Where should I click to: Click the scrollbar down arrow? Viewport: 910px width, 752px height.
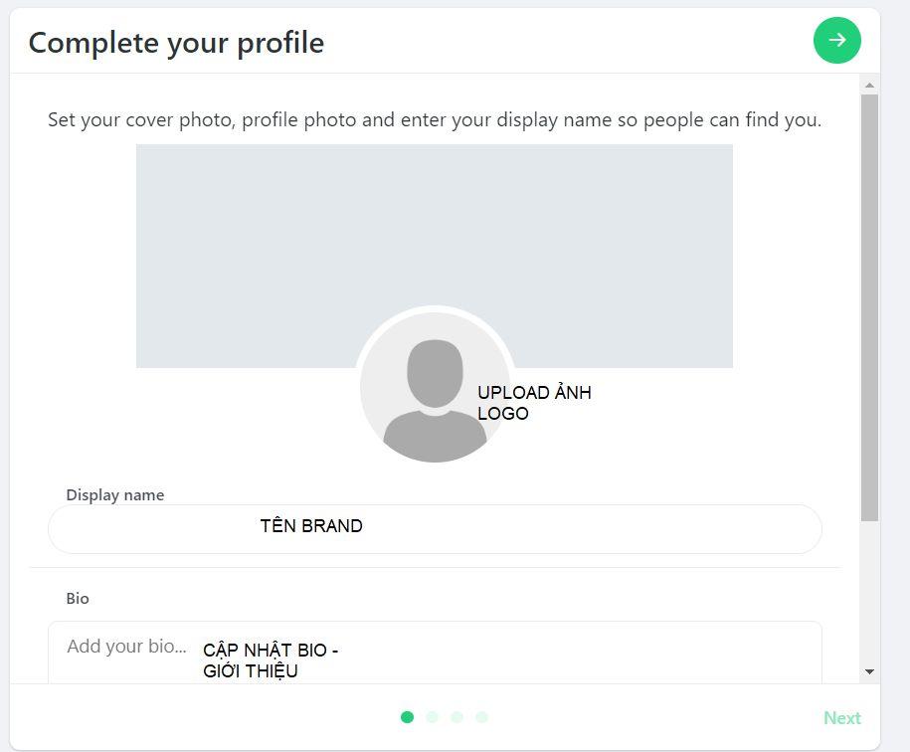[x=869, y=671]
